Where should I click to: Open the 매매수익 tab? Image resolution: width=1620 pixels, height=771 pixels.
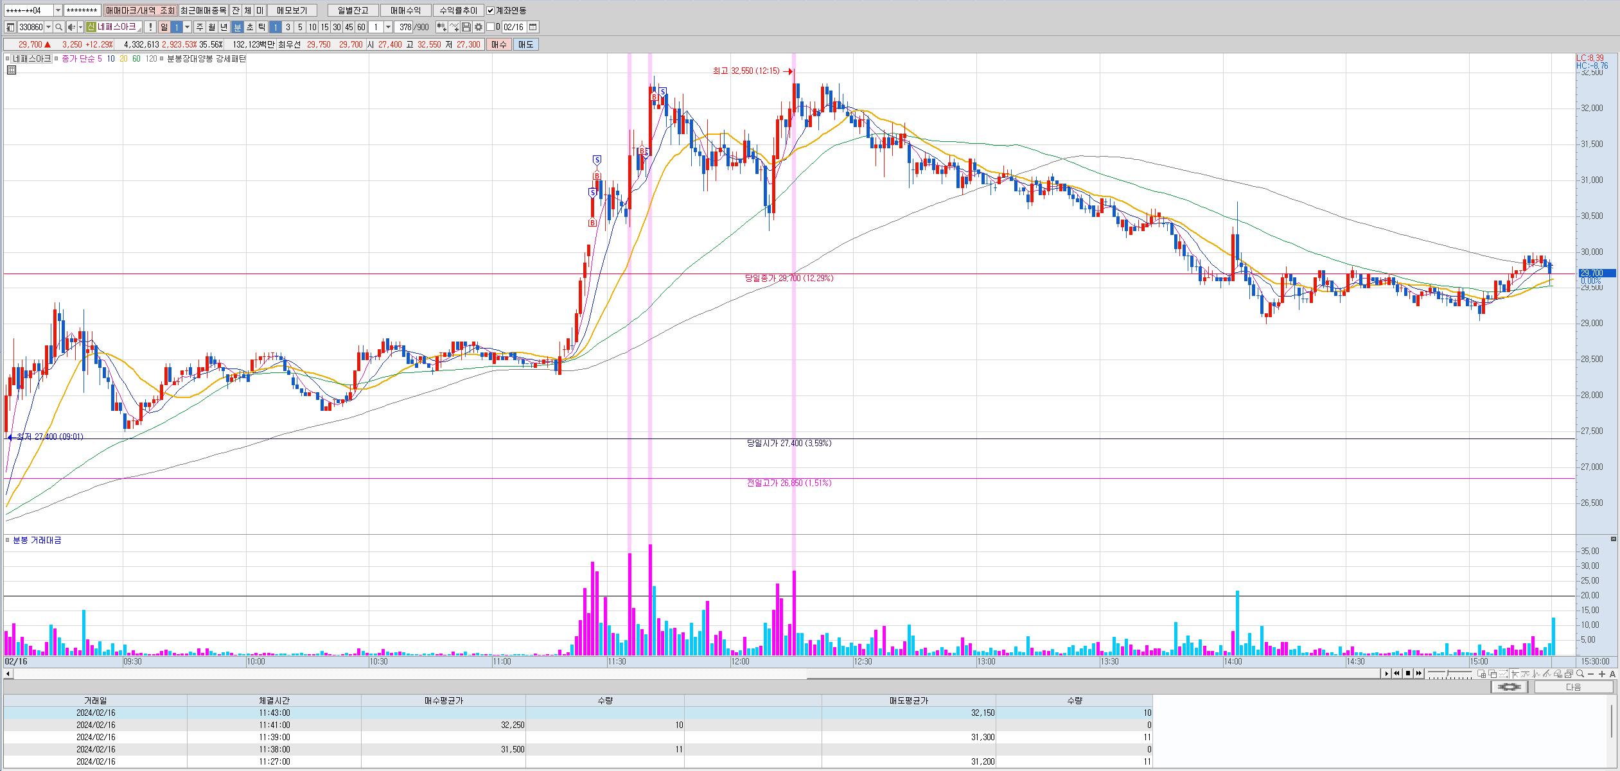[405, 10]
